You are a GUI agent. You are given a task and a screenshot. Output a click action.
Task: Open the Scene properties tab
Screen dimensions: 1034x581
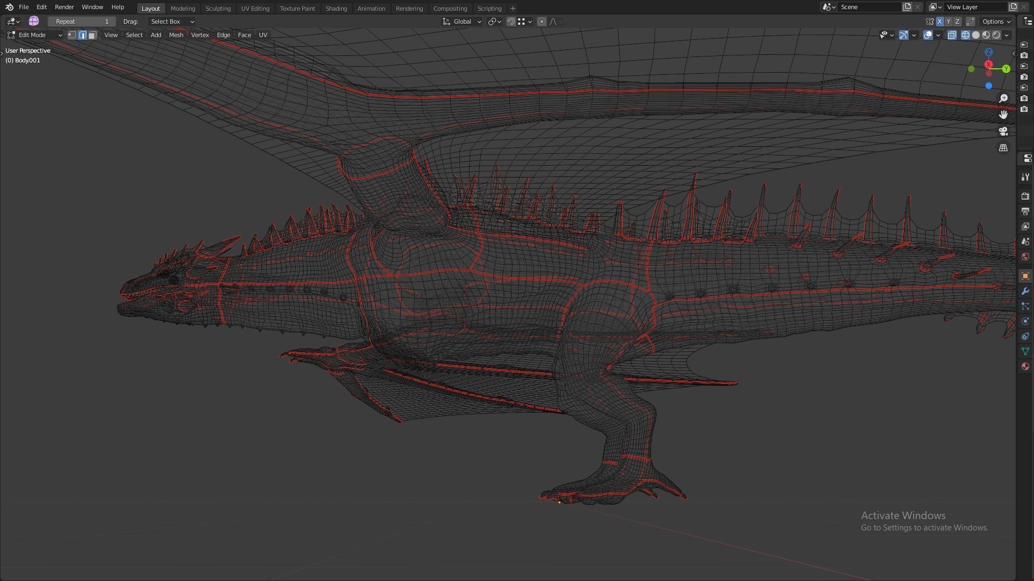tap(1025, 242)
